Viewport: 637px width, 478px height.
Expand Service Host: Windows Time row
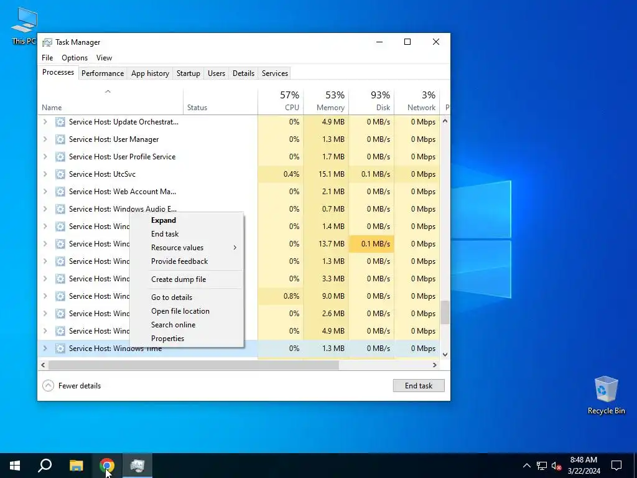(x=45, y=349)
